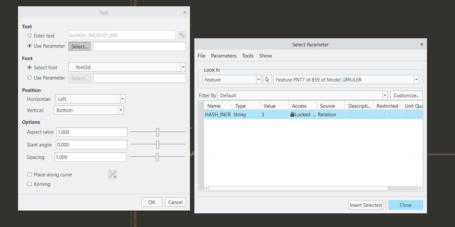455x227 pixels.
Task: Open the Parameters menu
Action: tap(223, 56)
